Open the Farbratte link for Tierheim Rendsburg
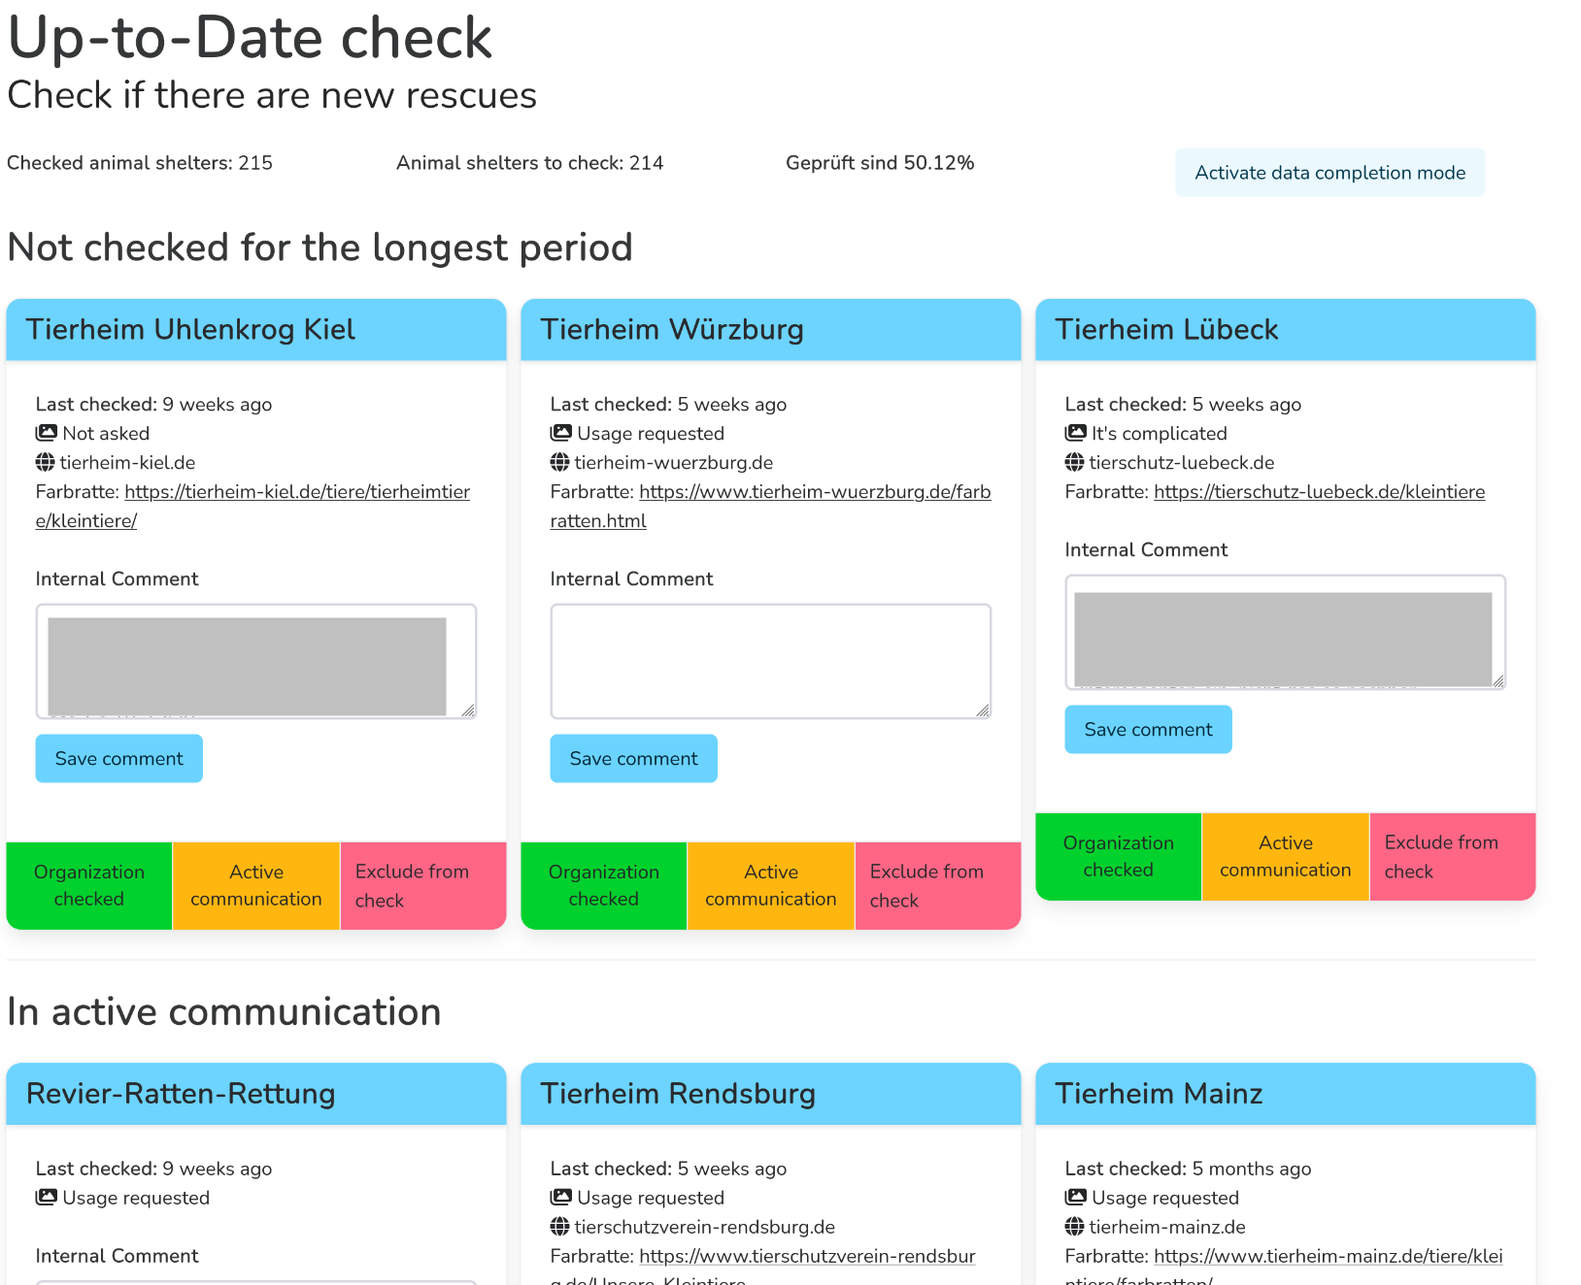 (806, 1256)
